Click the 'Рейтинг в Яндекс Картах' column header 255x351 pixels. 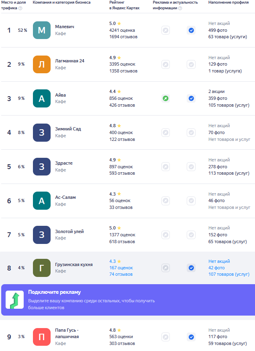coord(124,5)
